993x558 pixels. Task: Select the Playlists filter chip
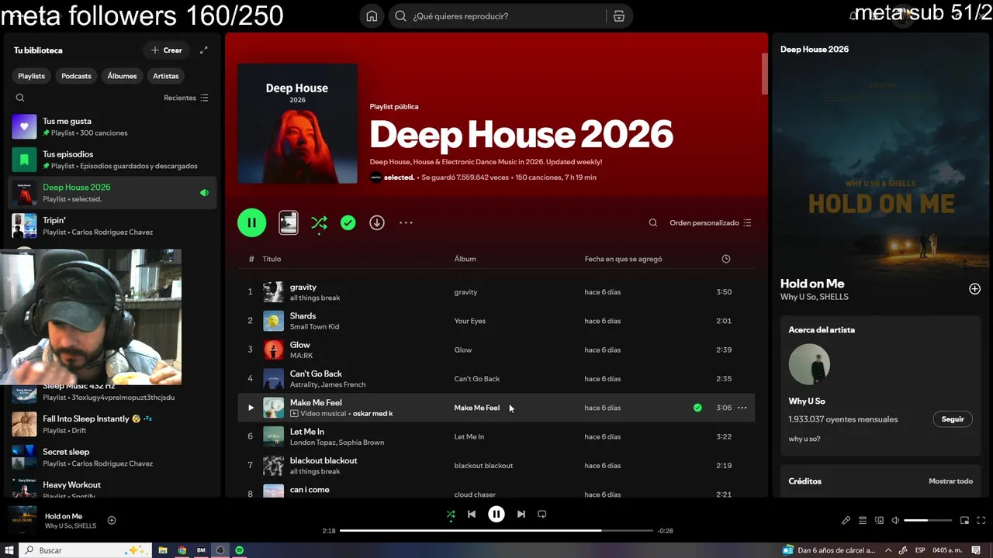click(32, 76)
